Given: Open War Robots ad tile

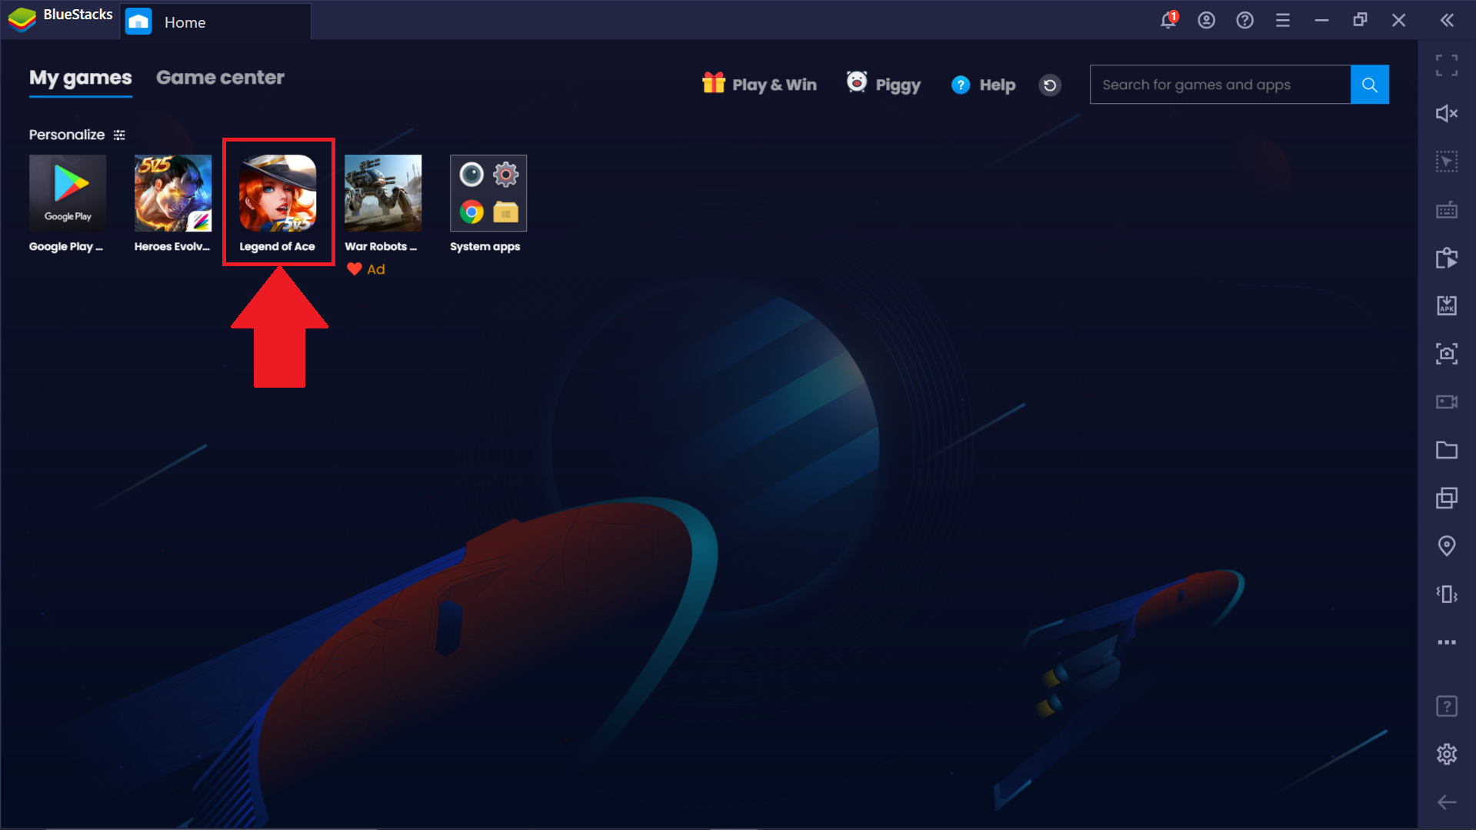Looking at the screenshot, I should click(383, 193).
